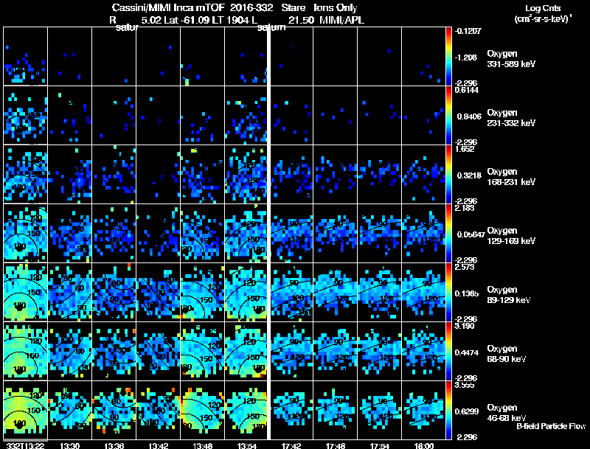
Task: Click the 17:42 panel in Oxygen 89-129 keV row
Action: [x=292, y=292]
